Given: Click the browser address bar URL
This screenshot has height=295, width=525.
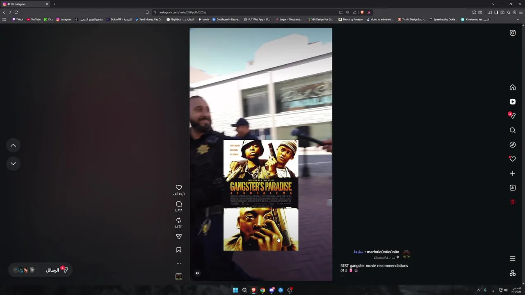Looking at the screenshot, I should point(183,12).
